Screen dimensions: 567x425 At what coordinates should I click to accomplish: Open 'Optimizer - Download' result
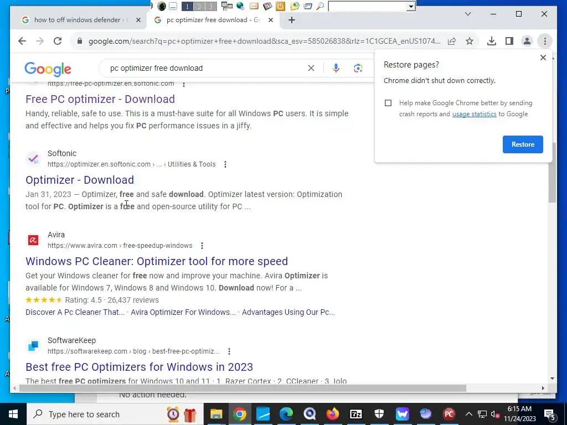coord(80,180)
